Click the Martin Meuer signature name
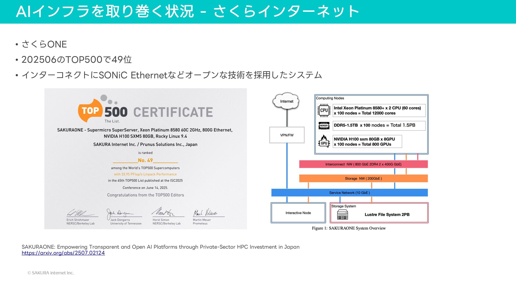Viewport: 516px width, 290px height. coord(202,220)
